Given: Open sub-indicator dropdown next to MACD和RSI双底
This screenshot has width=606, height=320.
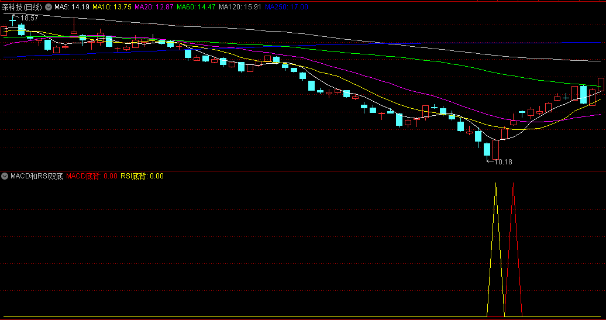Looking at the screenshot, I should (5, 176).
